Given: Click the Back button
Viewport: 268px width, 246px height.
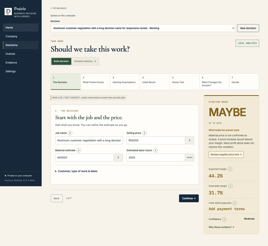Looking at the screenshot, I should [57, 198].
